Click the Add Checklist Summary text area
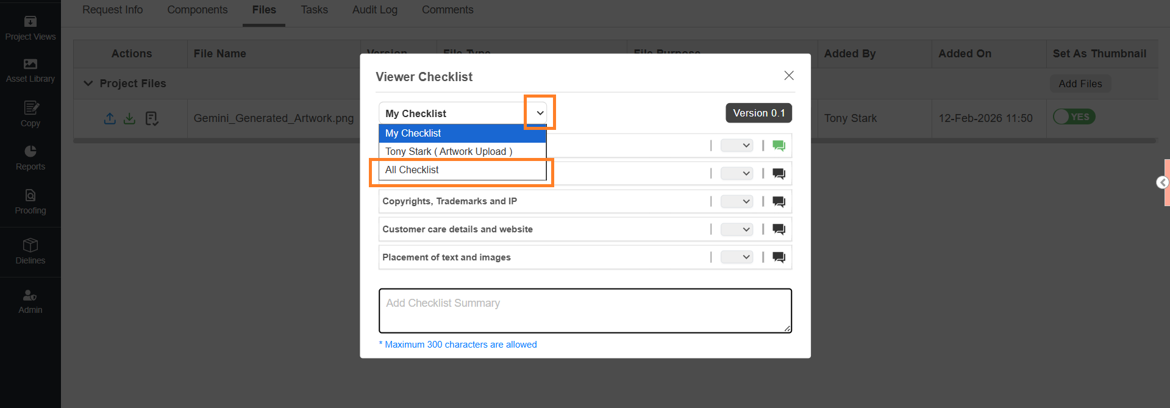Viewport: 1170px width, 408px height. click(x=585, y=311)
